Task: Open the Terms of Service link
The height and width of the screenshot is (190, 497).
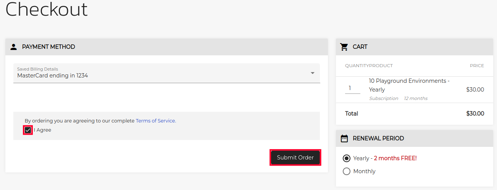Action: pyautogui.click(x=156, y=121)
